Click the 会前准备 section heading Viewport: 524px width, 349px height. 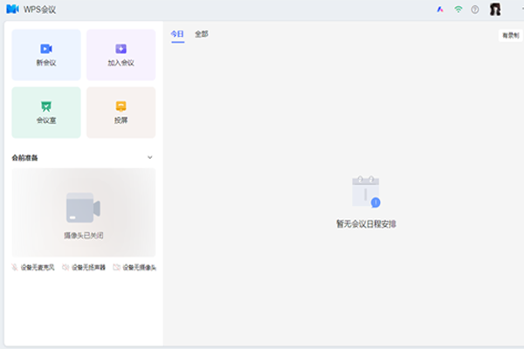tap(24, 158)
